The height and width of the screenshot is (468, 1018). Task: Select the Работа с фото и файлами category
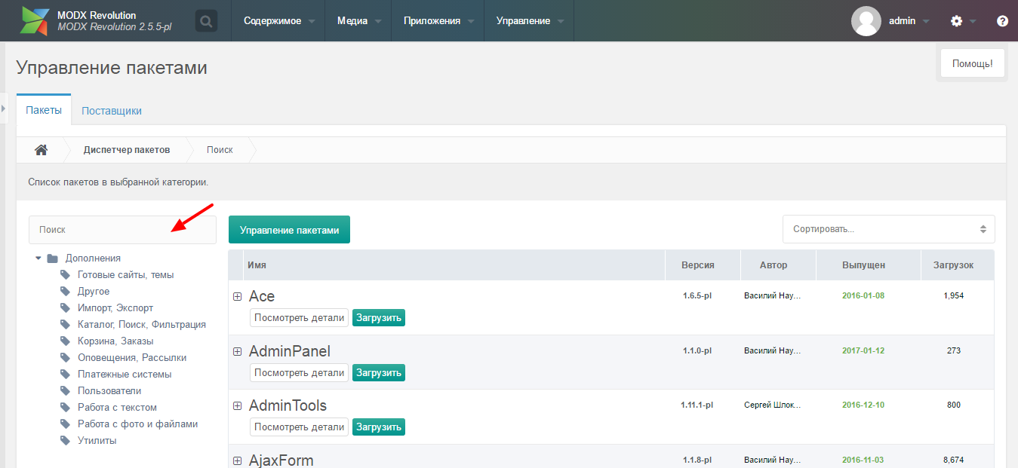point(138,424)
